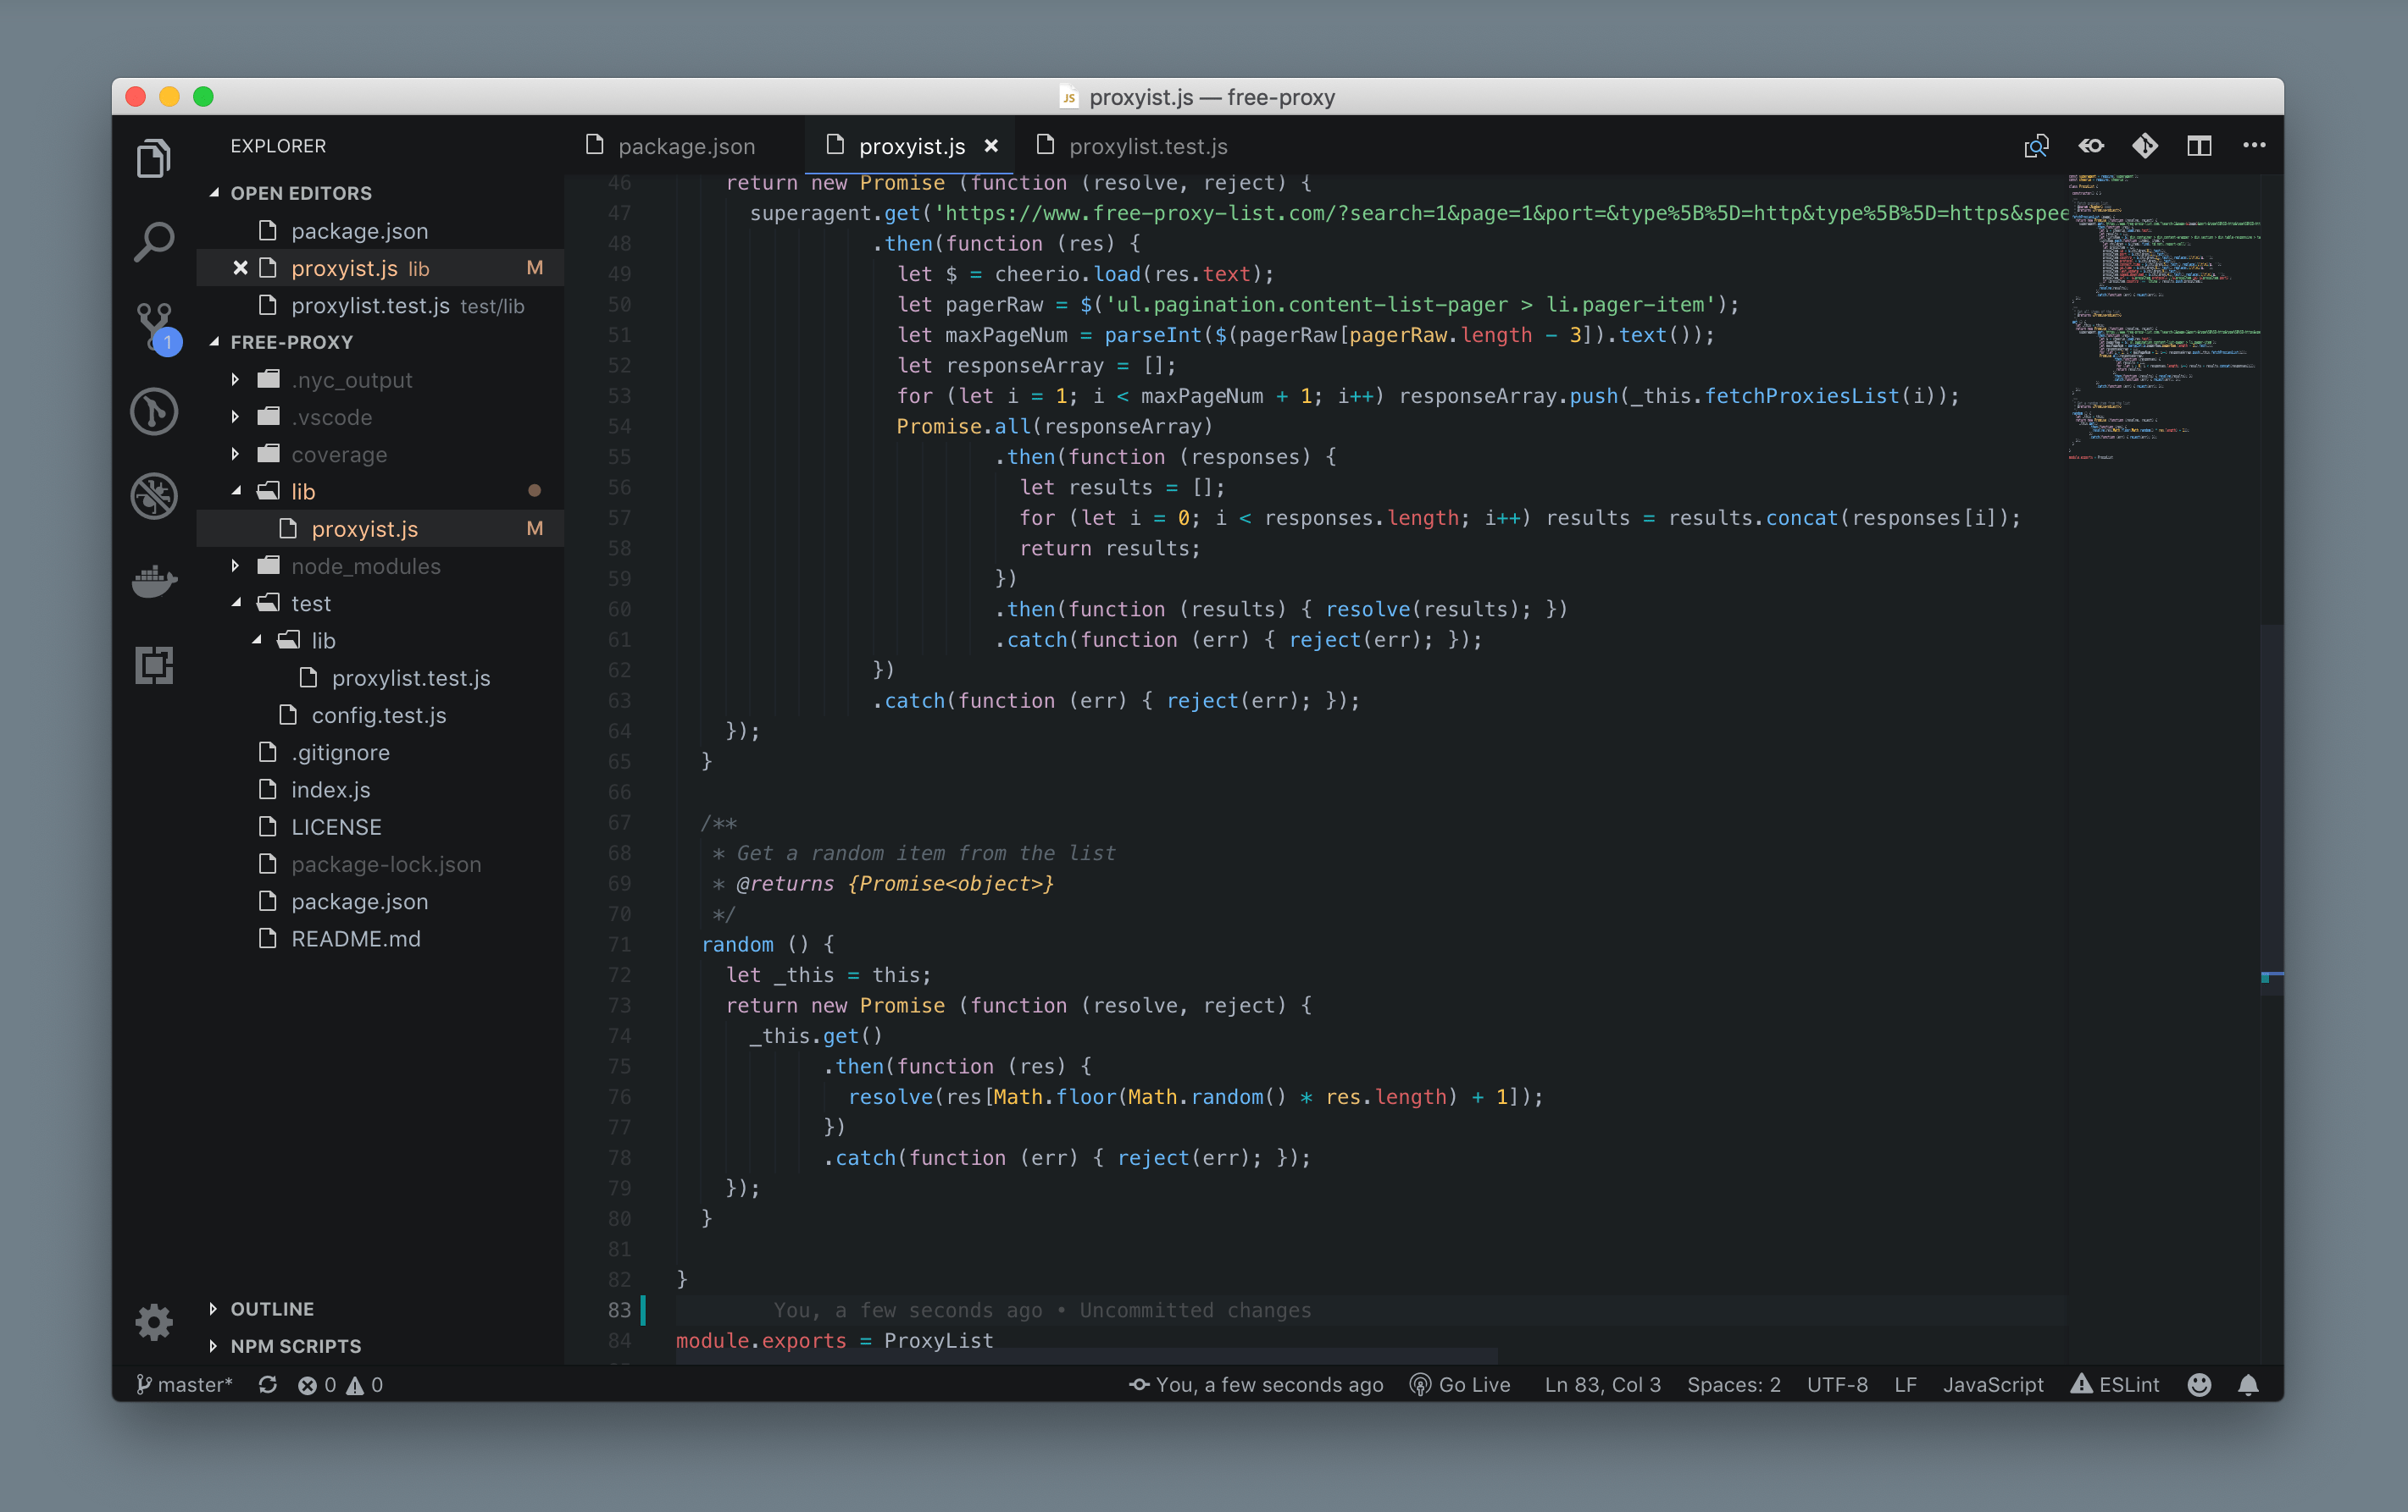Select the Explorer icon in the activity bar

click(155, 157)
